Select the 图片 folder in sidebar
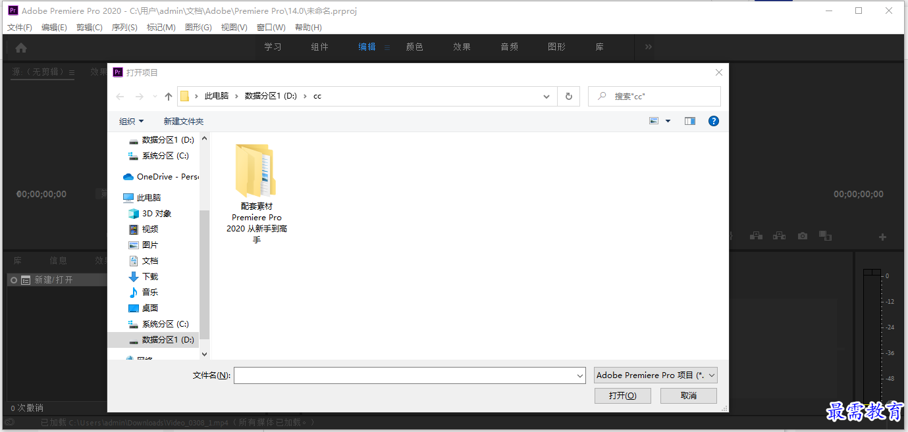This screenshot has width=908, height=432. 143,245
